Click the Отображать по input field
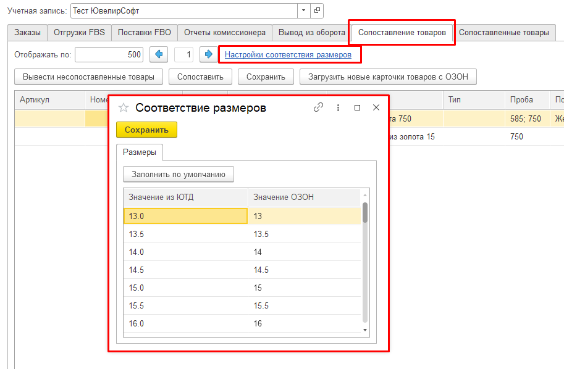 (109, 55)
